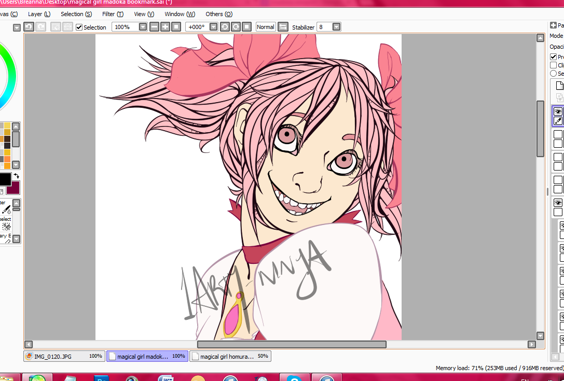
Task: Open the rotation angle dropdown
Action: [213, 27]
